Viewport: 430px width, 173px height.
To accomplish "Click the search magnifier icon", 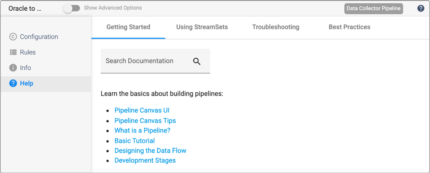I will click(197, 61).
